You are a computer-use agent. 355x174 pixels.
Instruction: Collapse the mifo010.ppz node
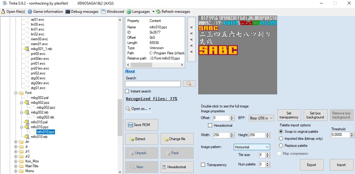(x=21, y=127)
